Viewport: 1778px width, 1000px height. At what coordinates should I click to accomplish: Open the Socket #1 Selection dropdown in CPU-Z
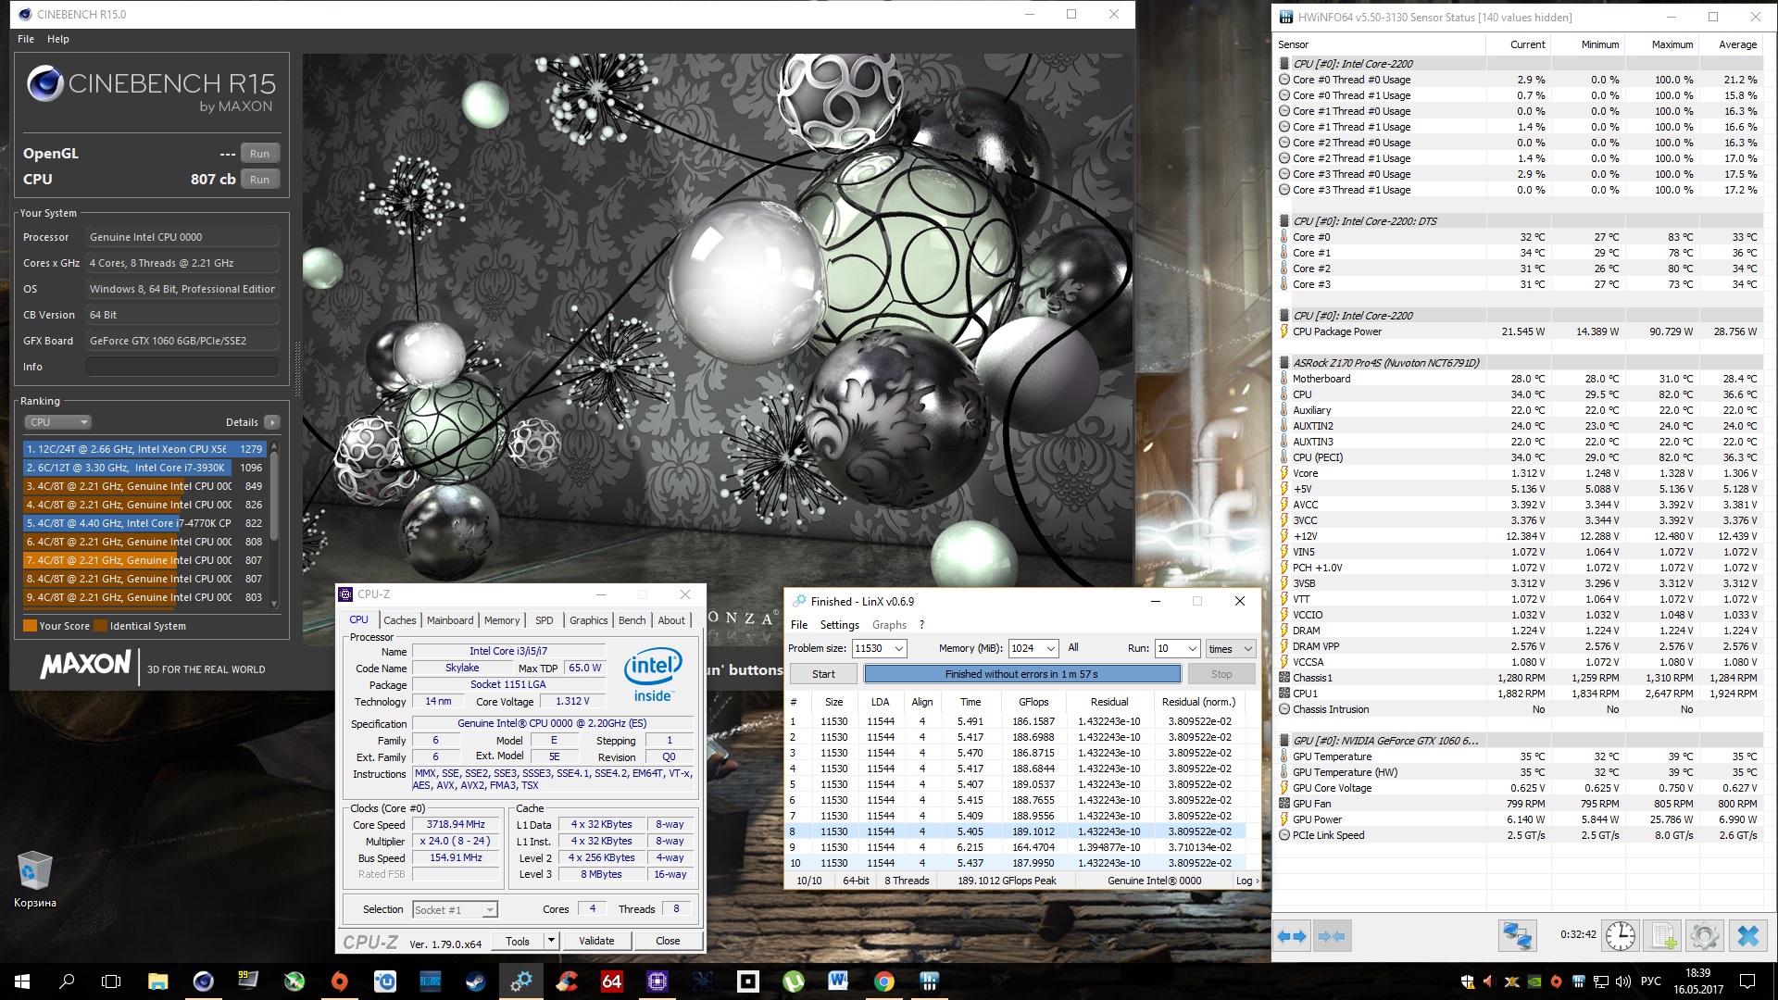click(455, 909)
